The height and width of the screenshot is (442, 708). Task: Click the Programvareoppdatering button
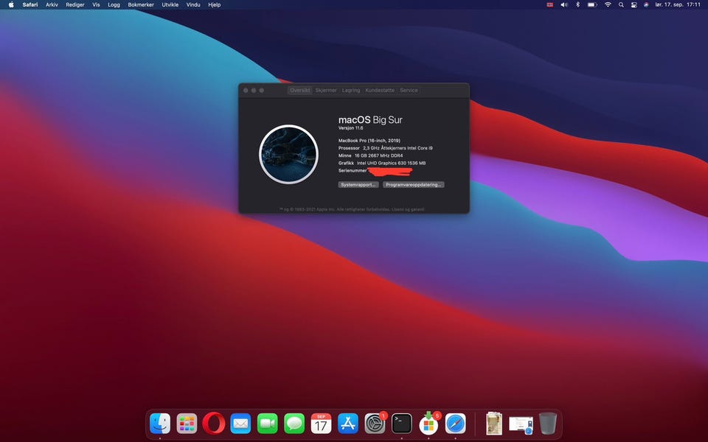pyautogui.click(x=414, y=185)
